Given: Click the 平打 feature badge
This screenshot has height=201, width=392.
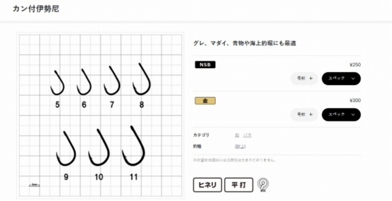Looking at the screenshot, I should 239,185.
